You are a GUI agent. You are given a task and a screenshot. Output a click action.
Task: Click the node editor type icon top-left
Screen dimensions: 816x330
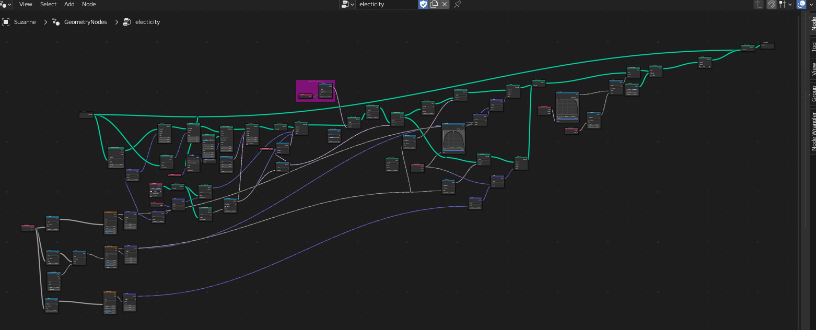click(4, 4)
